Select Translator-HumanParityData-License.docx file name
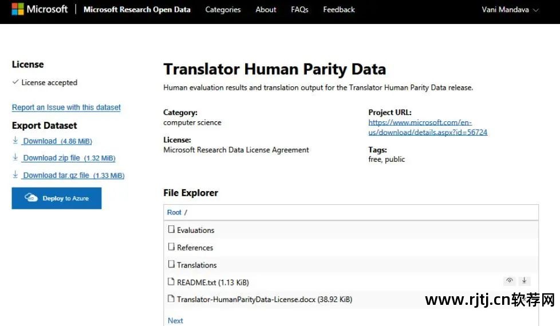The image size is (560, 326). (x=265, y=300)
